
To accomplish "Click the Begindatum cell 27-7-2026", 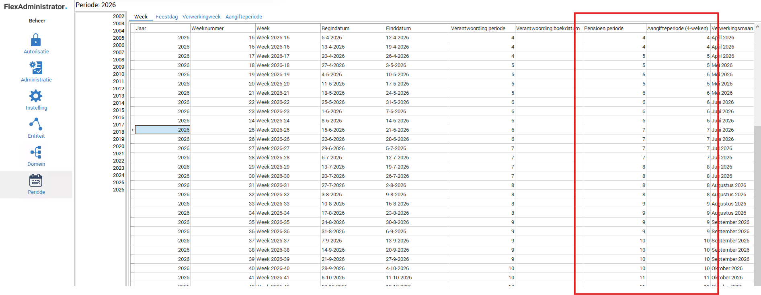I will (x=353, y=185).
